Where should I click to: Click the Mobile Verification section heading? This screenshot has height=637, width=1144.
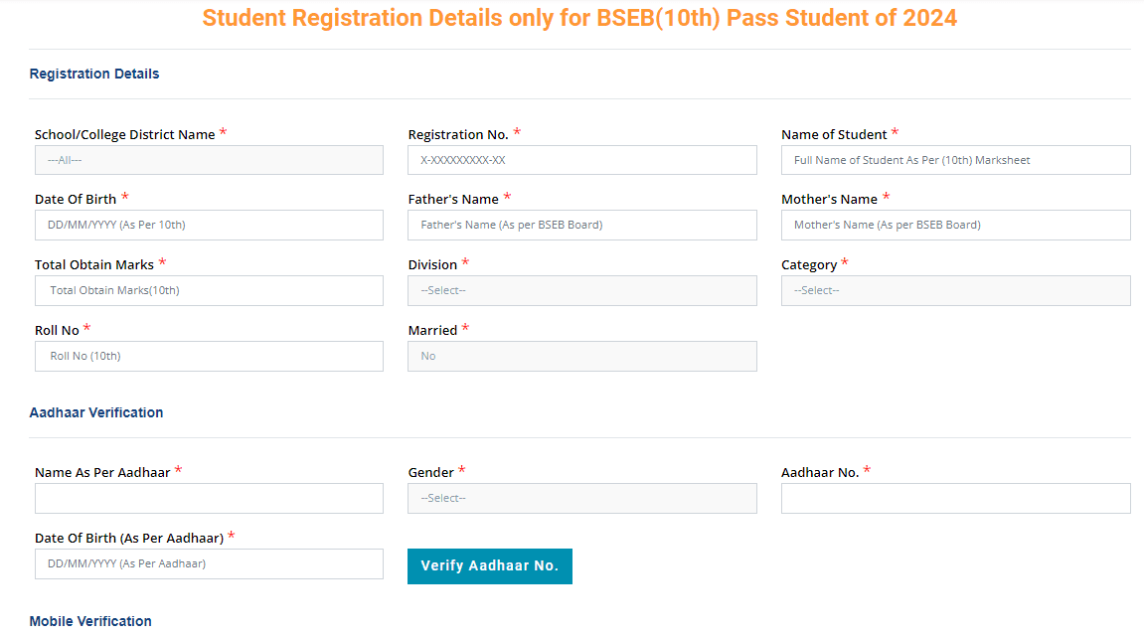click(x=90, y=621)
